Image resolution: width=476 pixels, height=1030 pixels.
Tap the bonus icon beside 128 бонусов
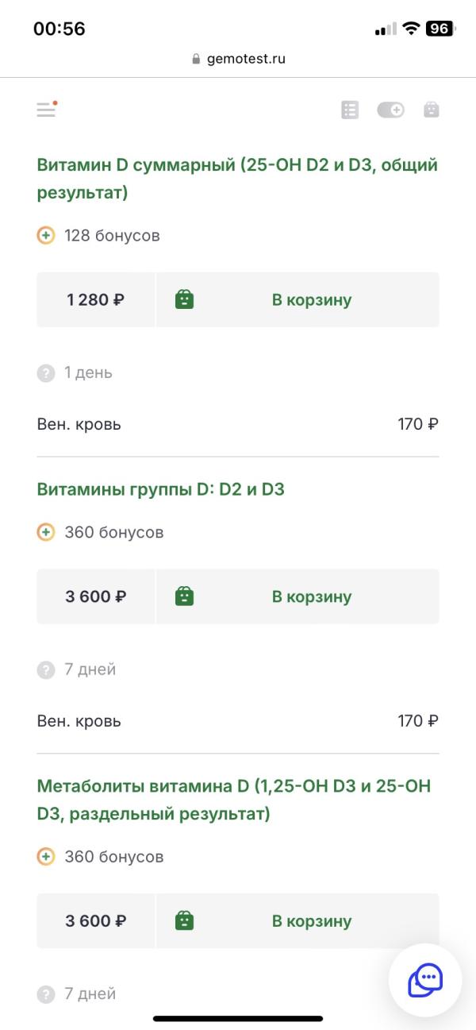(x=46, y=235)
